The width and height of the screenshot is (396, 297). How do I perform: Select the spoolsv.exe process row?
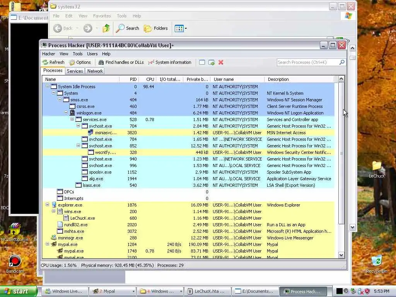188,172
